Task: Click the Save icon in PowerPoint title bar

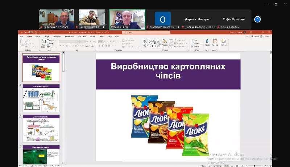Action: point(36,32)
